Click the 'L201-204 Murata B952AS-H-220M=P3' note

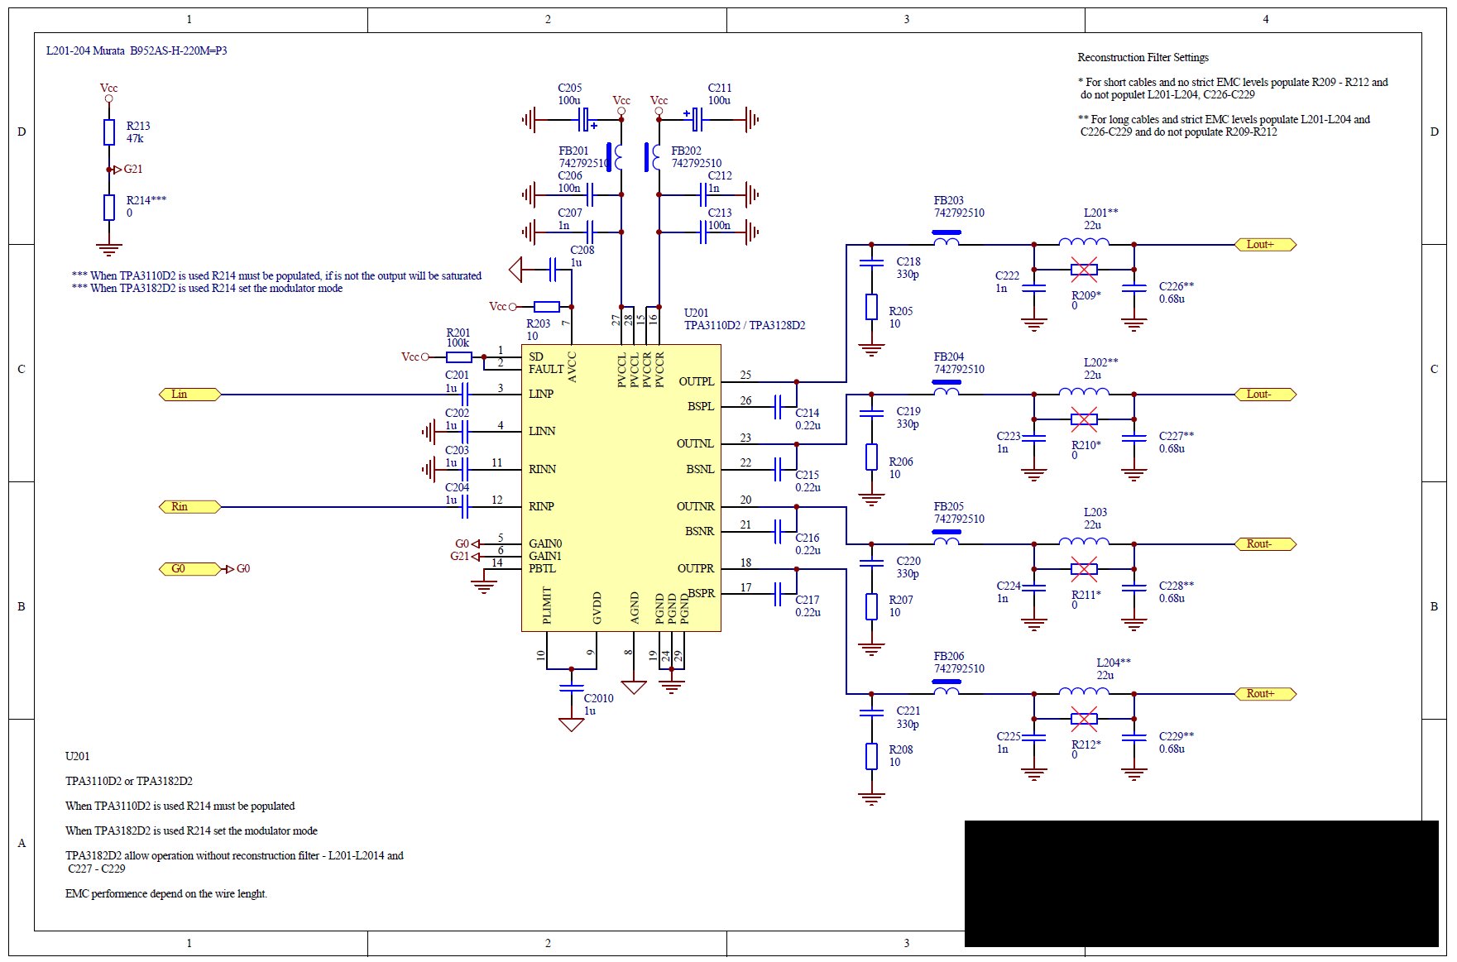point(137,51)
